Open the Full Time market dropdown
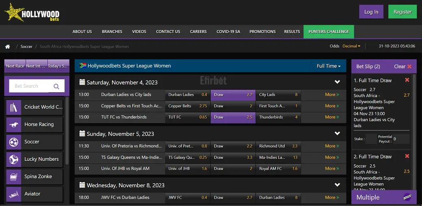 pos(328,66)
